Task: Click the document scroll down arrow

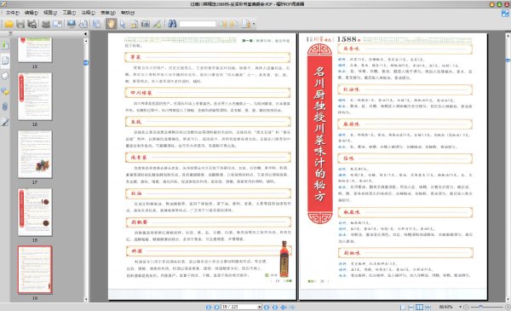Action: 508,299
